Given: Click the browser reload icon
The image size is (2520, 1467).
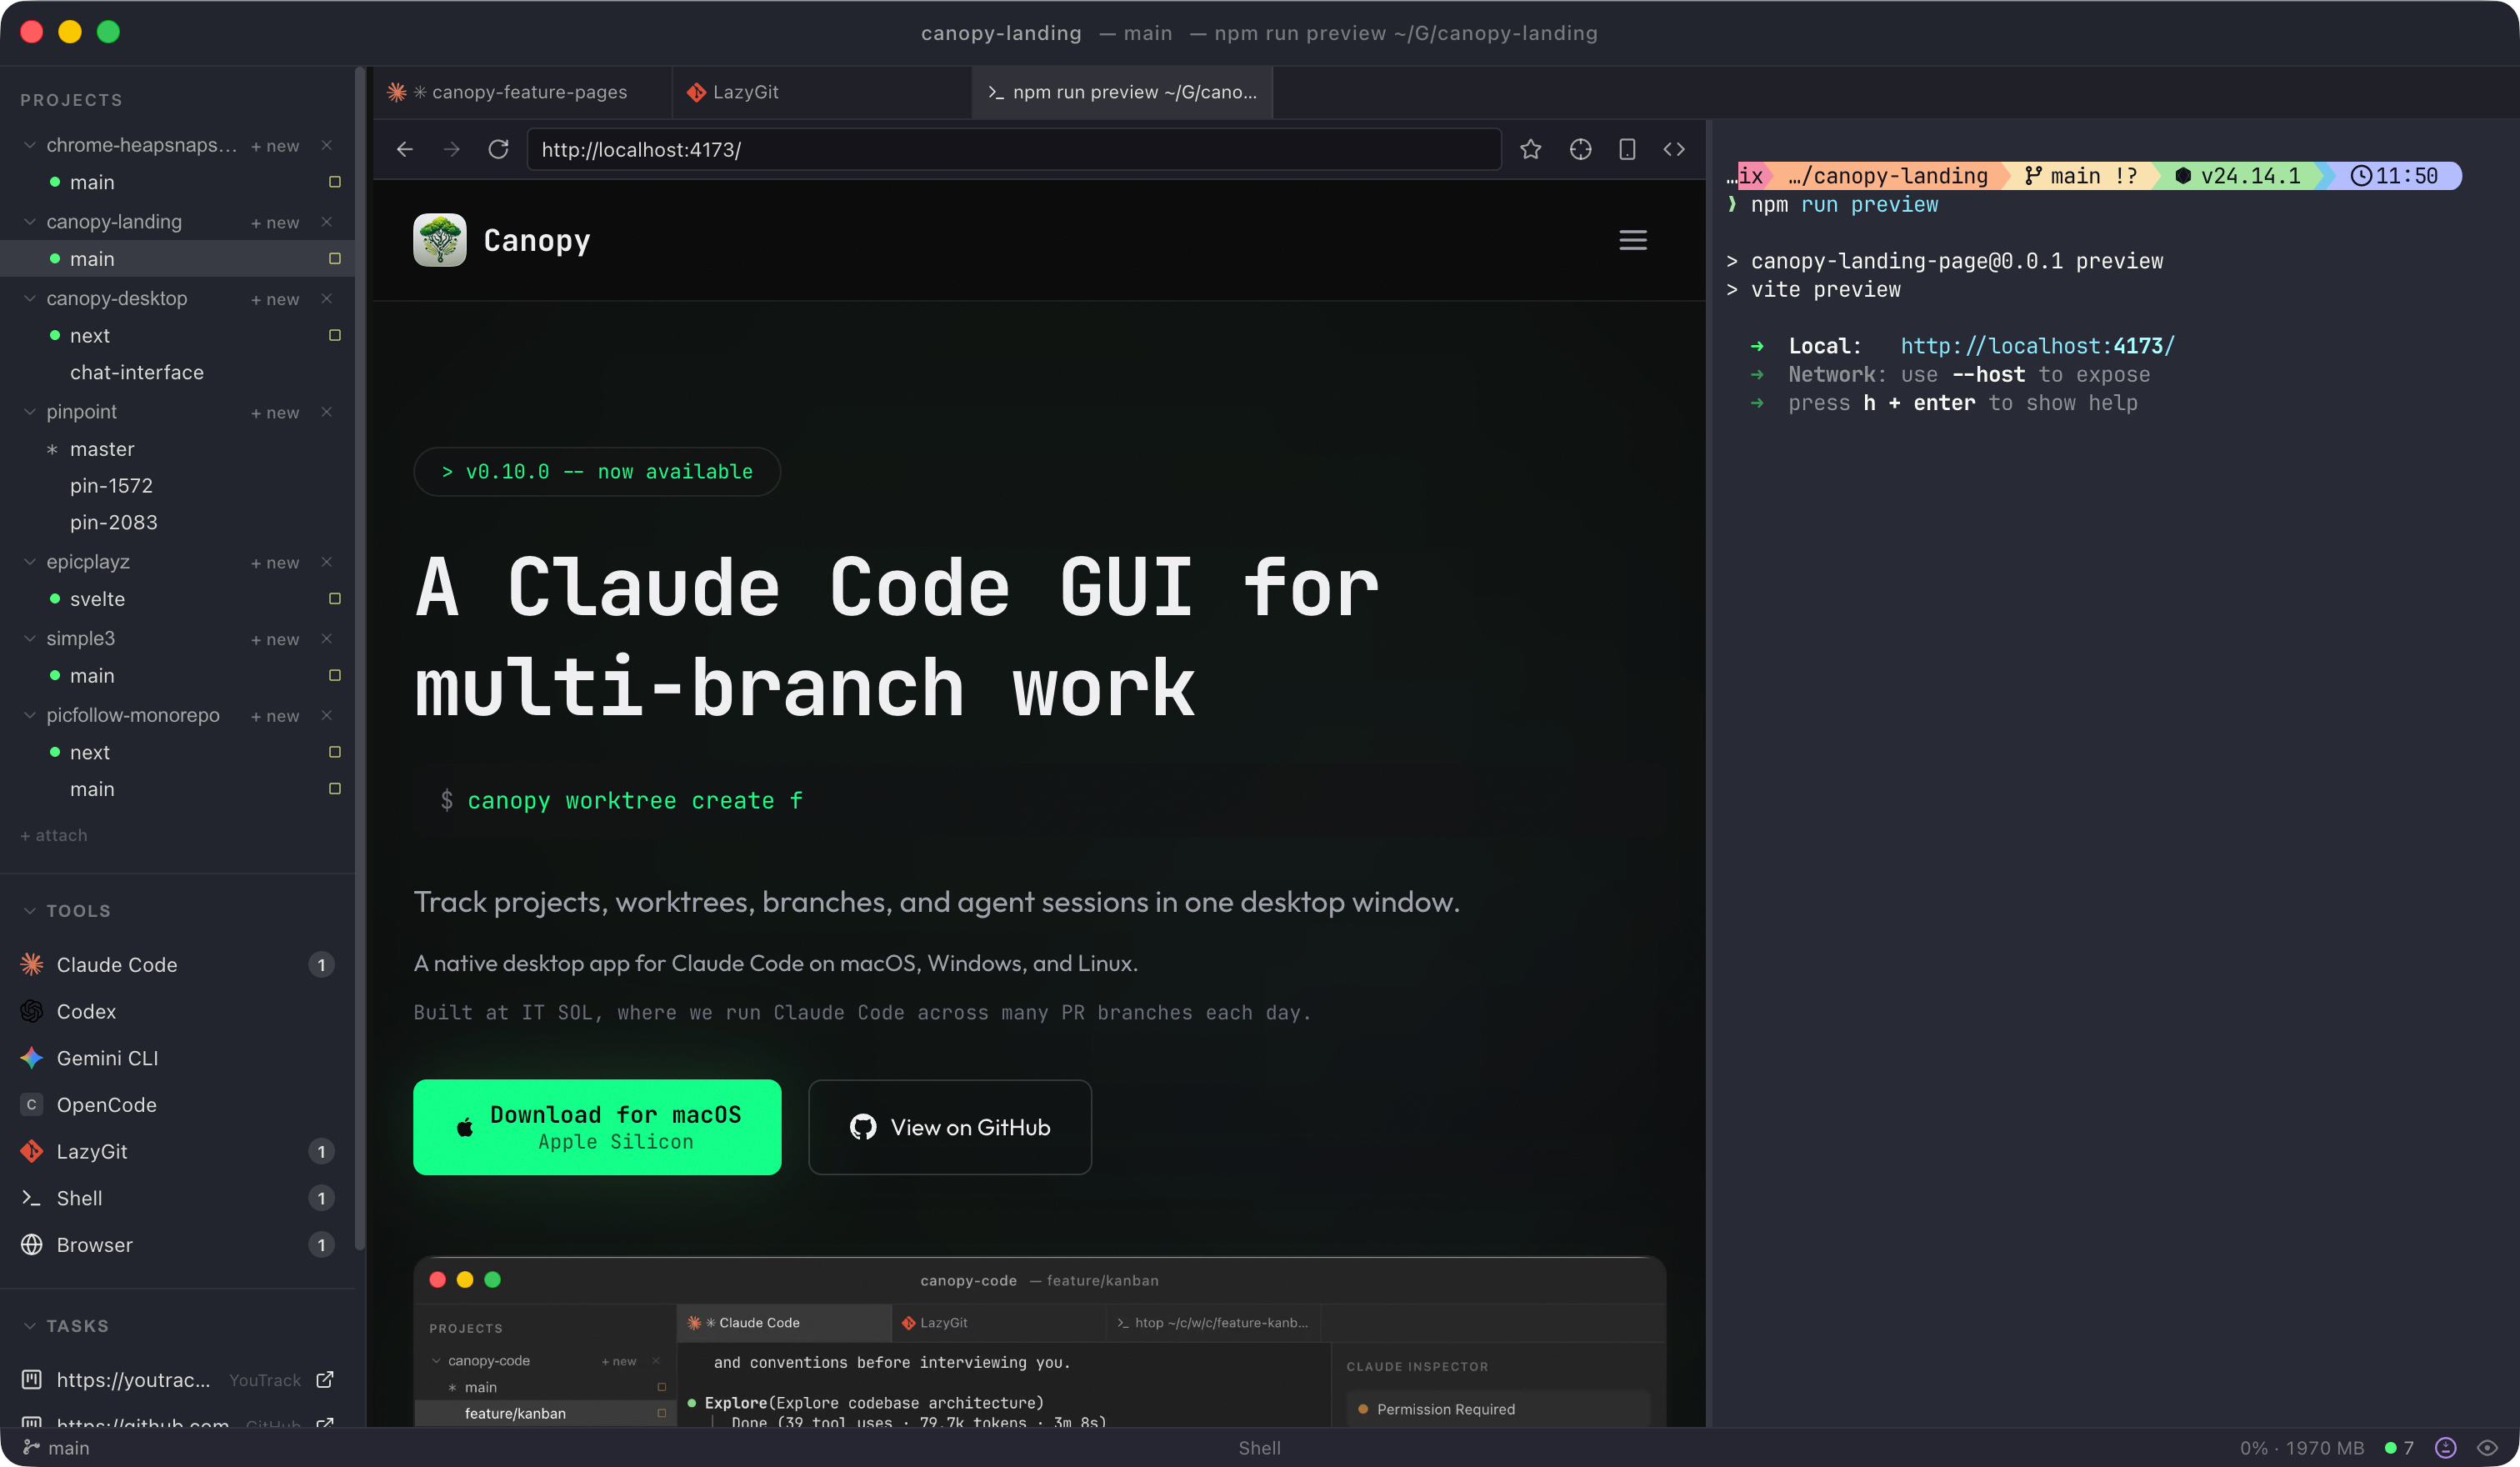Looking at the screenshot, I should point(498,149).
